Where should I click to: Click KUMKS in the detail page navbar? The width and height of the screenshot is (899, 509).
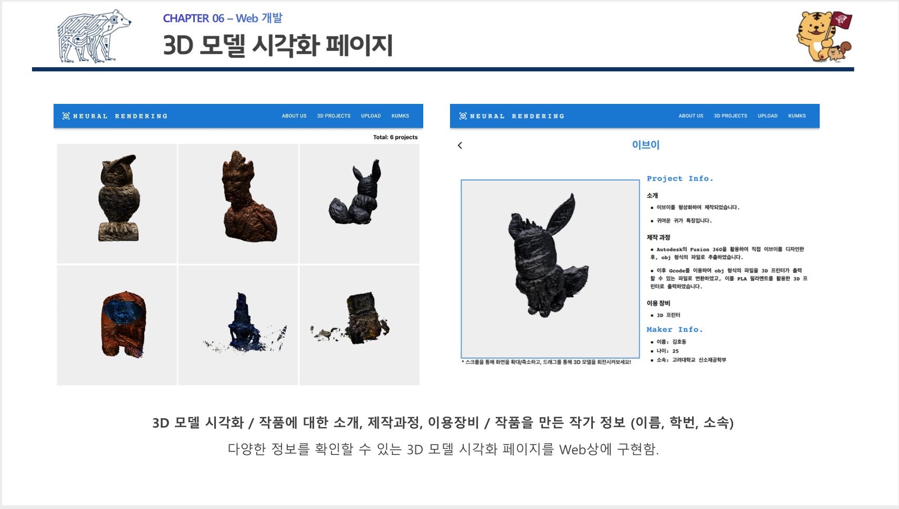797,116
